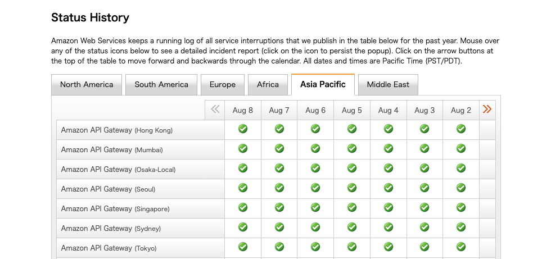The height and width of the screenshot is (259, 551).
Task: Click the Aug 2 column header
Action: 461,110
